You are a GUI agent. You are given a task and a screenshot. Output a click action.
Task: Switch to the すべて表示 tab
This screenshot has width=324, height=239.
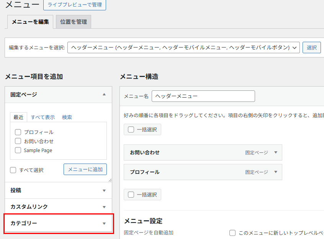[43, 117]
